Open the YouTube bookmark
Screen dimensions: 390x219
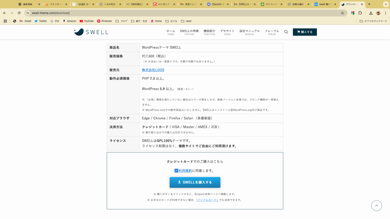coord(86,21)
